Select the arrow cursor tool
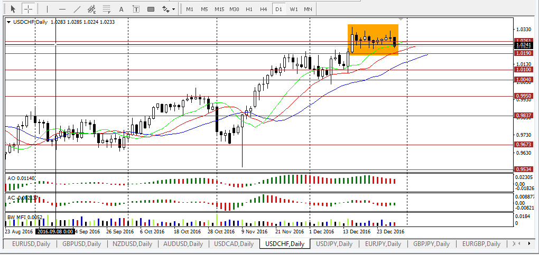Image resolution: width=539 pixels, height=255 pixels. coord(13,9)
